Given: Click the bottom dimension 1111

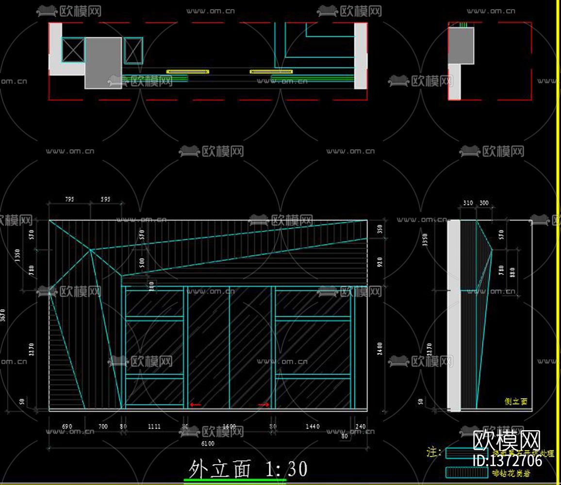Looking at the screenshot, I should (x=154, y=426).
